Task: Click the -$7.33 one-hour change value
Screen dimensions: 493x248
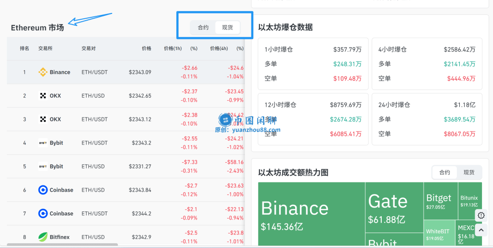Action: (x=189, y=162)
